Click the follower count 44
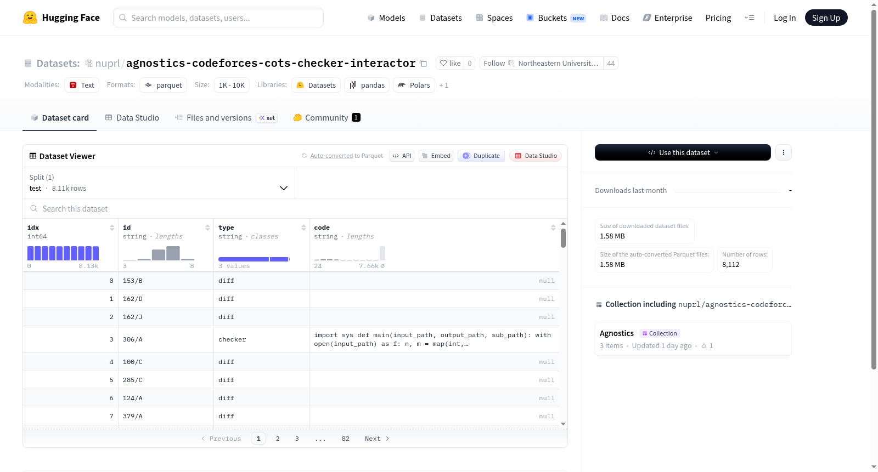Viewport: 878px width, 472px height. point(611,63)
